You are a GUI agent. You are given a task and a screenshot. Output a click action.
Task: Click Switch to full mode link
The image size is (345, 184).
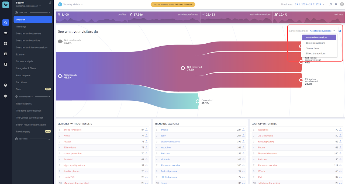pyautogui.click(x=183, y=5)
